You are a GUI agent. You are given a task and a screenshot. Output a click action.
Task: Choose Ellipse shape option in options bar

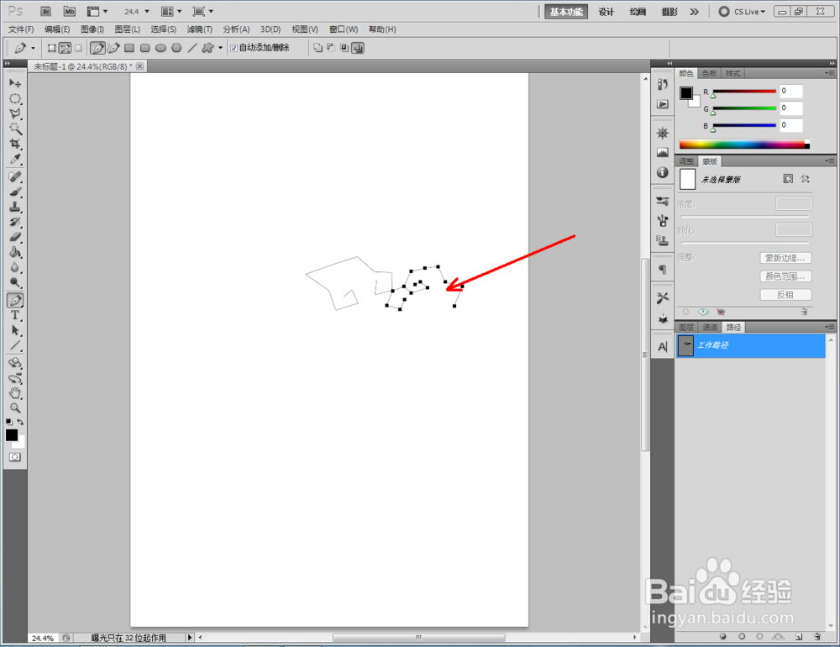point(160,48)
